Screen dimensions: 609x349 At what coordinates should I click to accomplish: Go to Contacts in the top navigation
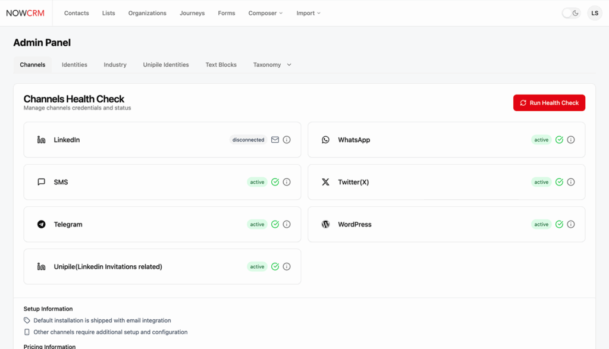click(76, 13)
